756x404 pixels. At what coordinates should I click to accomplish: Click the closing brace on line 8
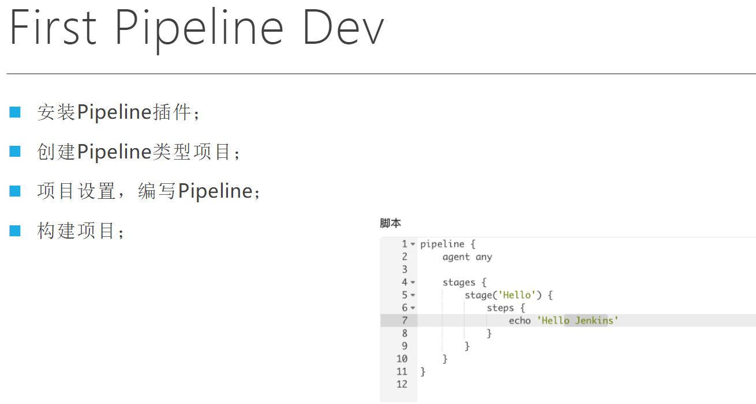(489, 333)
